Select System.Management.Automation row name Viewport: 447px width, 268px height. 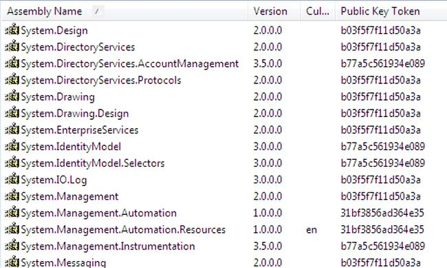tap(98, 213)
